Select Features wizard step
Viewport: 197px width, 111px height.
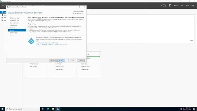point(12,28)
